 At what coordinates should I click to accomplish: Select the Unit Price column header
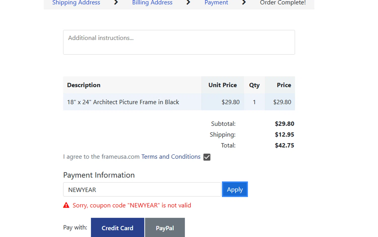(223, 85)
